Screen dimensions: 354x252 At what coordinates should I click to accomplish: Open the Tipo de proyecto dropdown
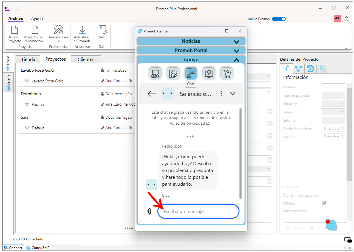(x=333, y=95)
